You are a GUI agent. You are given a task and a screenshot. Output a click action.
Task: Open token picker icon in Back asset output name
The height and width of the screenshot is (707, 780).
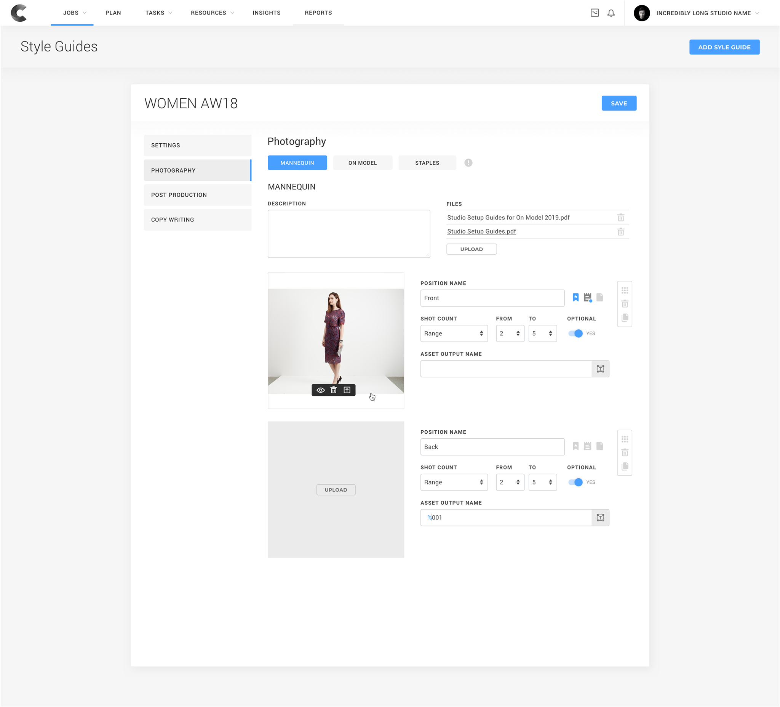(600, 518)
